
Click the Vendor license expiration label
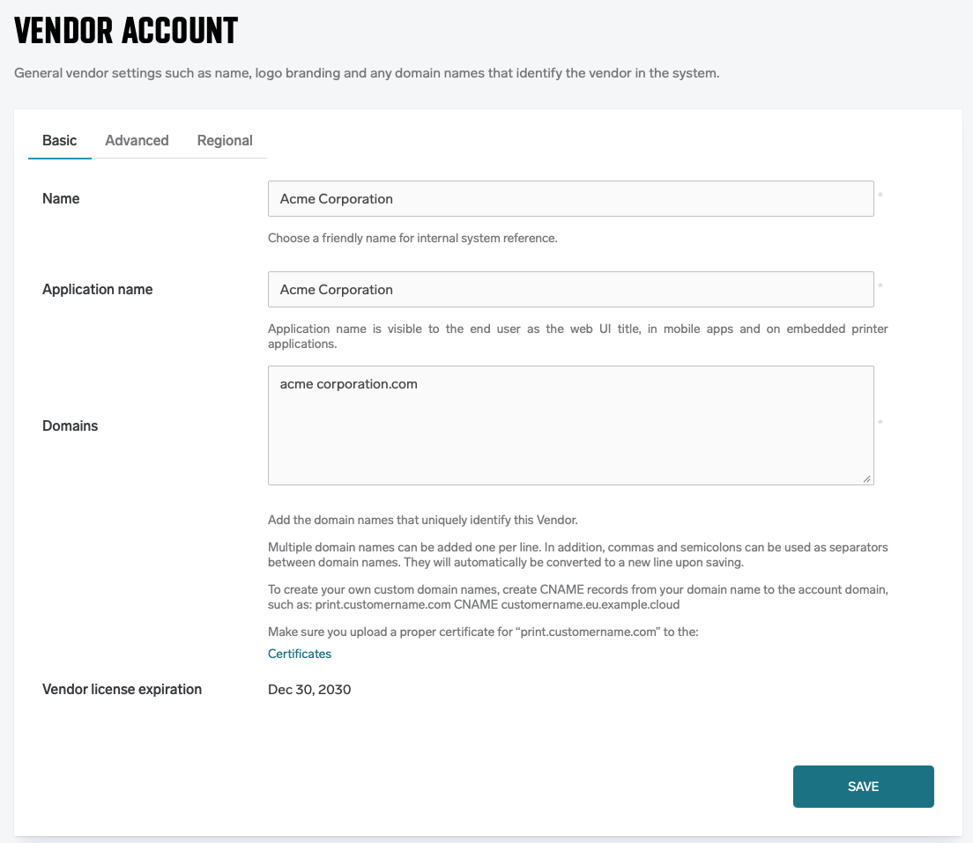pyautogui.click(x=122, y=690)
